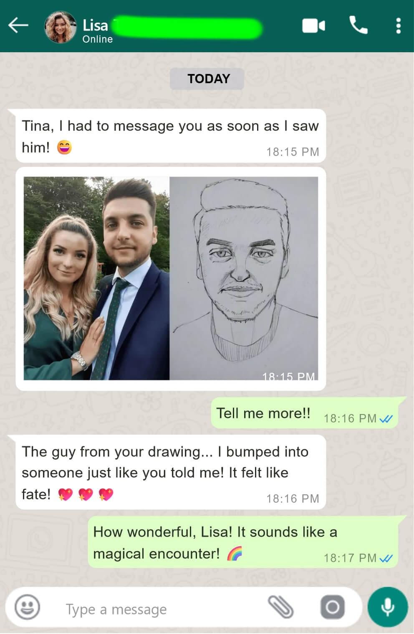Tap the 'Online' status under Lisa's name
Screen dimensions: 414x634
(97, 39)
